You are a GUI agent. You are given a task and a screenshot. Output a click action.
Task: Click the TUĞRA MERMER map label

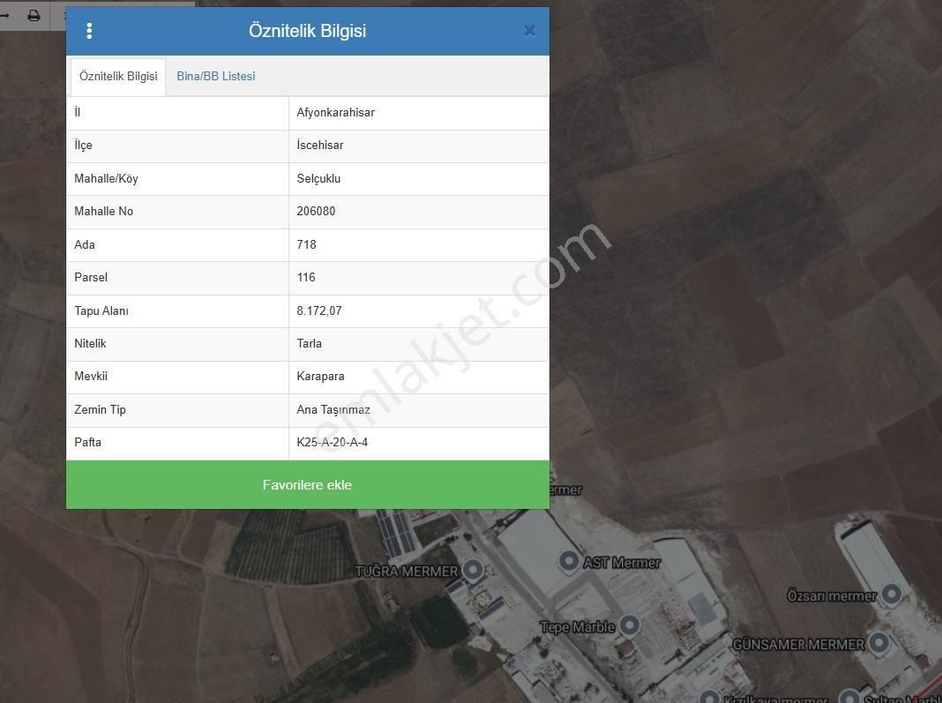click(x=407, y=572)
